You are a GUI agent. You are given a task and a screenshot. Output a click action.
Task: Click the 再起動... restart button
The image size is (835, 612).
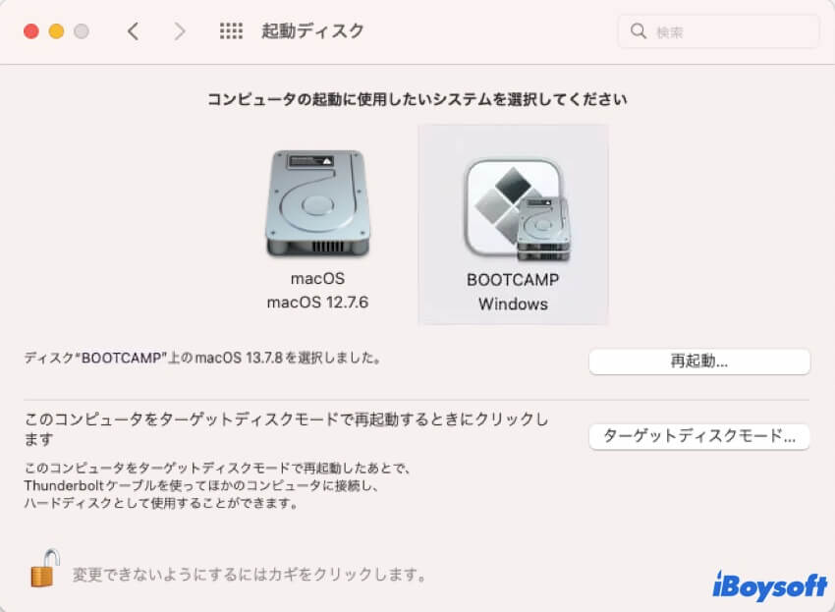[x=699, y=362]
